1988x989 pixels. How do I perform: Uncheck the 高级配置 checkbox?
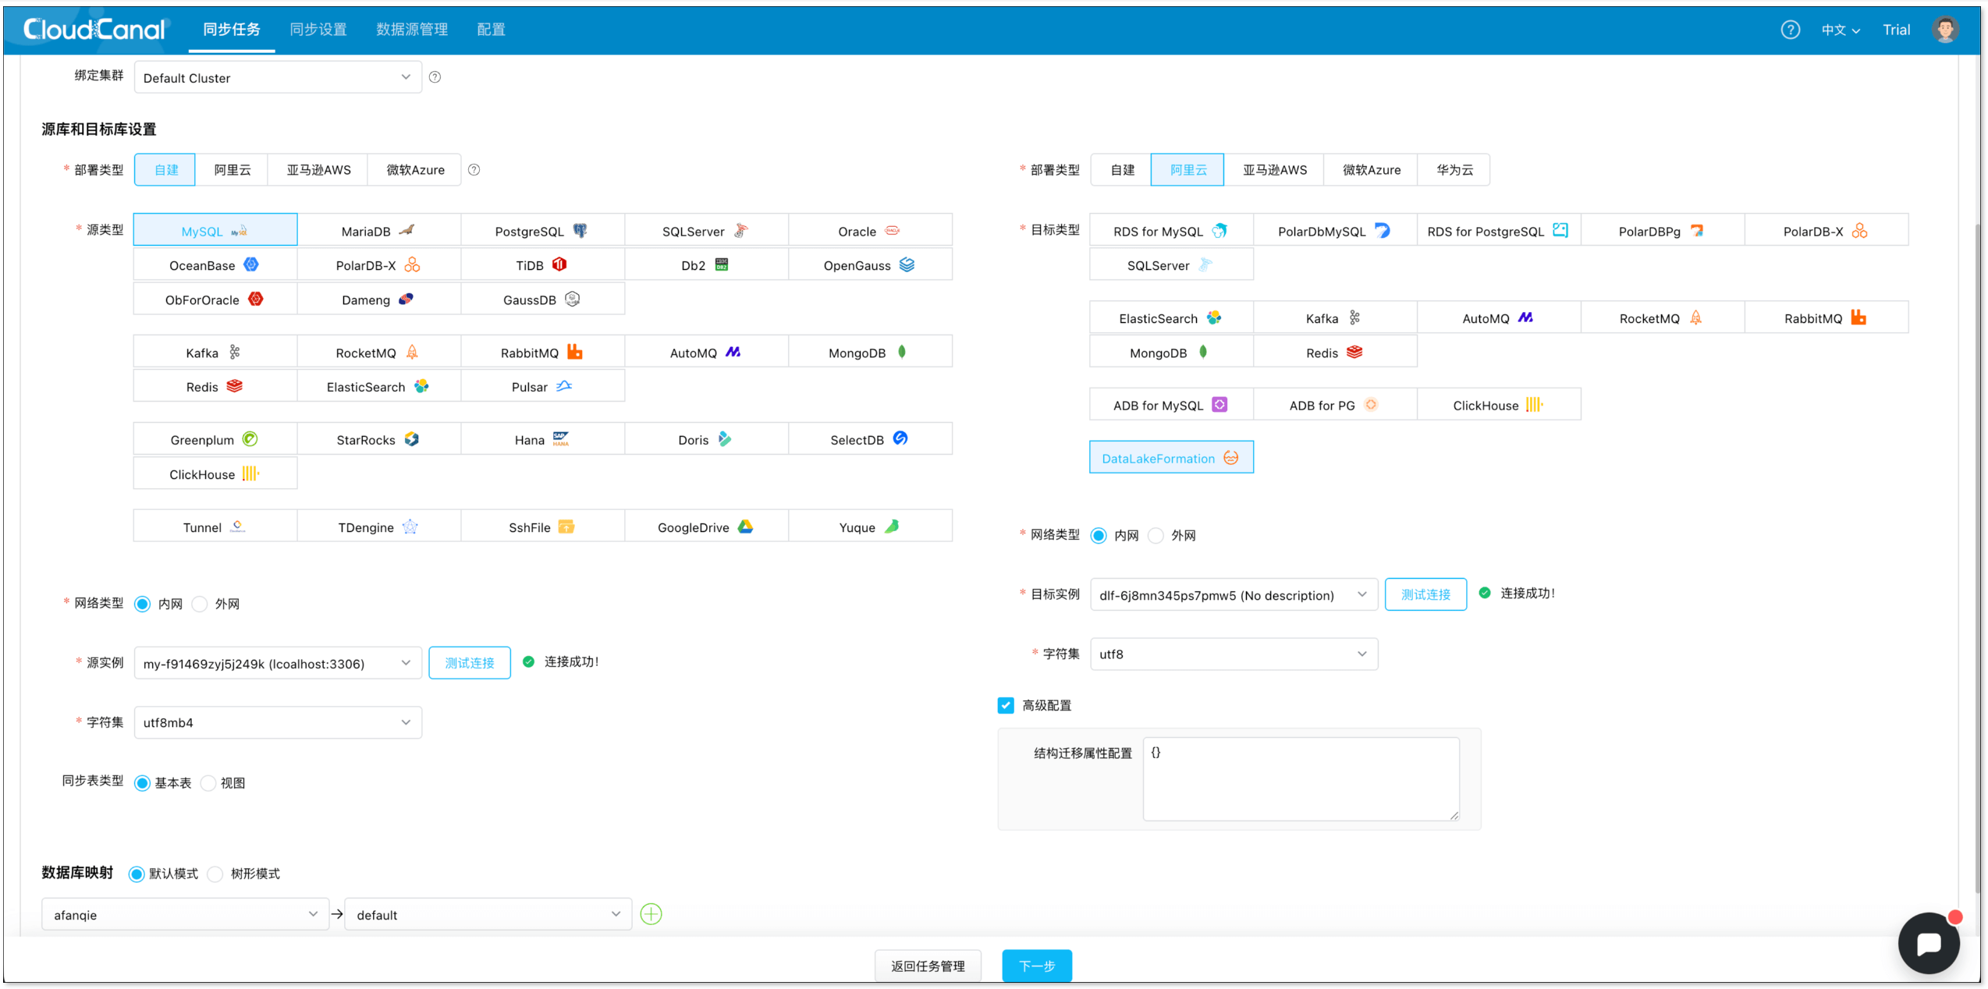click(1006, 705)
